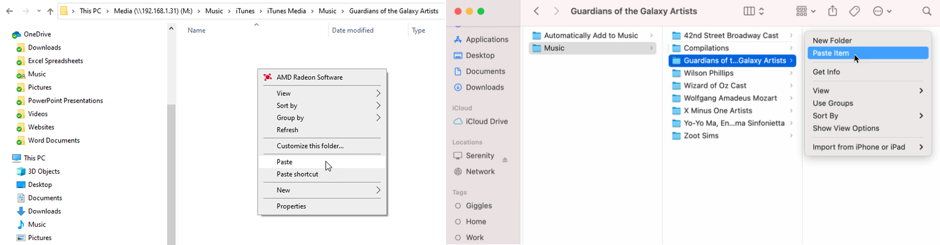Select Wolfgang Amadeus Mozart folder
The image size is (940, 245).
coord(732,98)
